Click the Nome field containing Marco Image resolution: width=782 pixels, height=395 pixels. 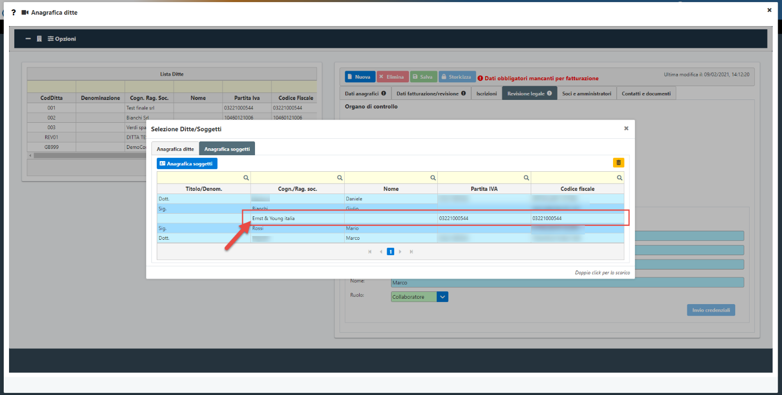(x=567, y=283)
